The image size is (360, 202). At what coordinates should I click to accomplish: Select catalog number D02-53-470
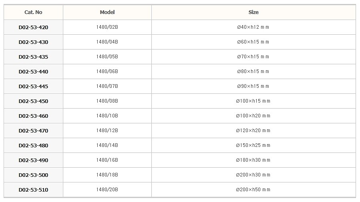33,131
